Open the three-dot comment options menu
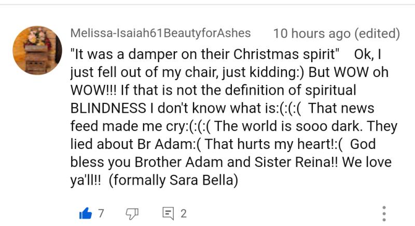Viewport: 415px width, 226px height. point(384,213)
